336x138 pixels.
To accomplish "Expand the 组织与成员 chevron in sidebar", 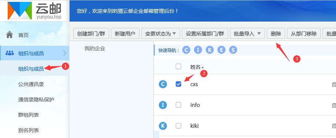I will pos(65,53).
